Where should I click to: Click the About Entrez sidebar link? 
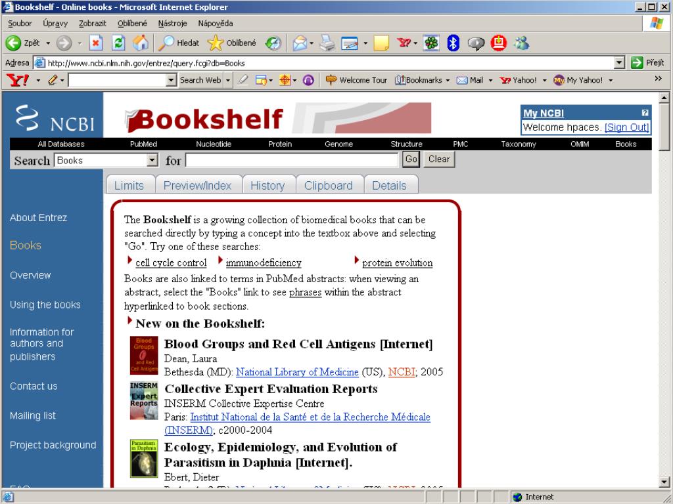(39, 218)
